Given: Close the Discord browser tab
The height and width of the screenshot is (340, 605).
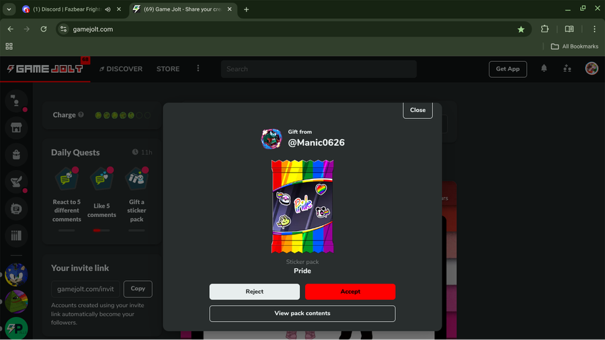Looking at the screenshot, I should [119, 9].
